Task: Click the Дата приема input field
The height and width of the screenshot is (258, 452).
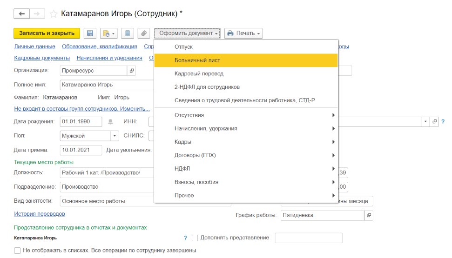Action: 81,150
